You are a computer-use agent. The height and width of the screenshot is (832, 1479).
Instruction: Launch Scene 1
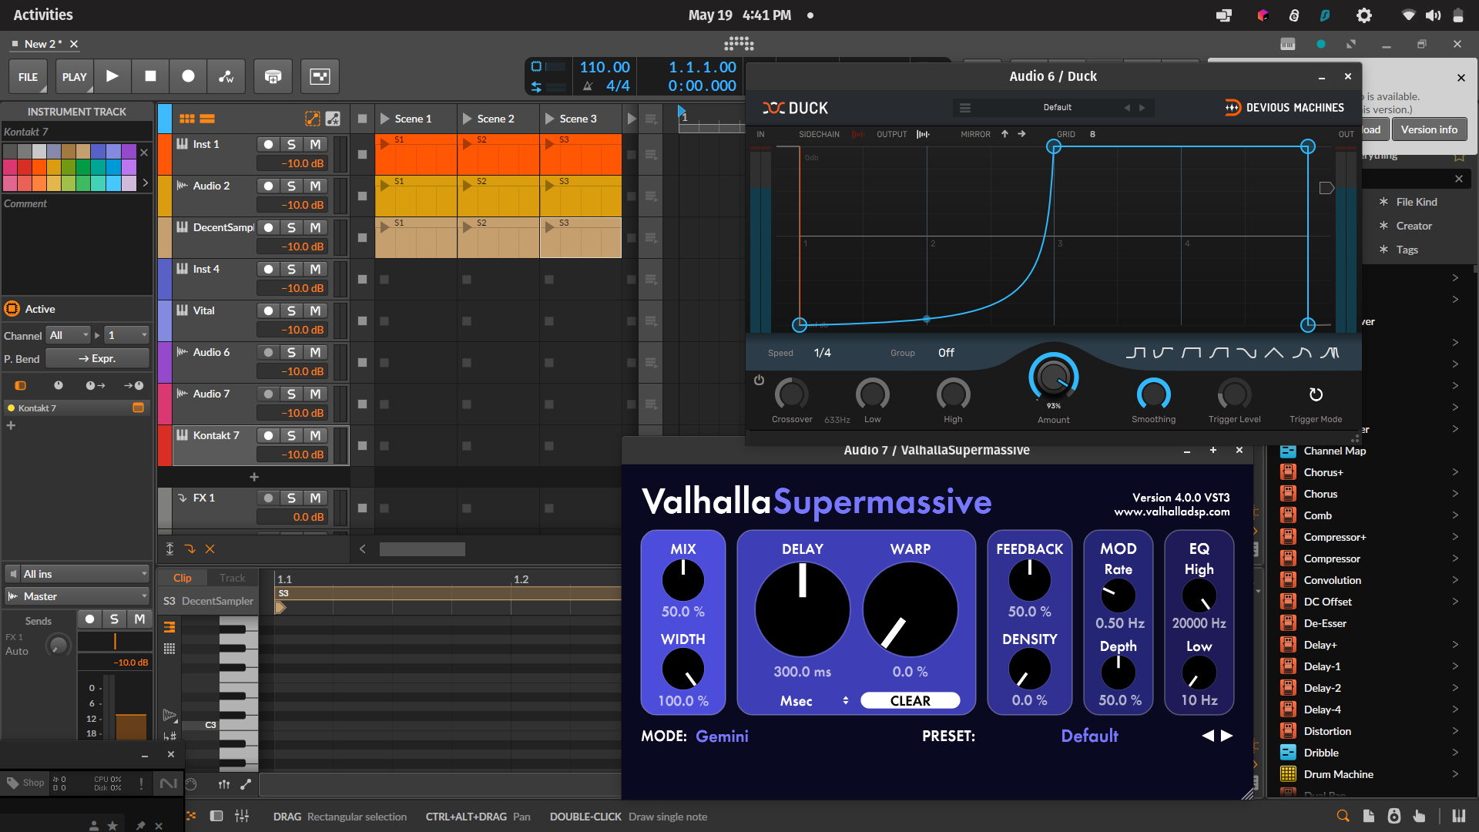[x=385, y=119]
